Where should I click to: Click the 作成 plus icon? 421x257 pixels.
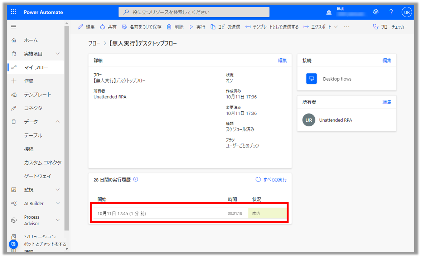pyautogui.click(x=14, y=81)
